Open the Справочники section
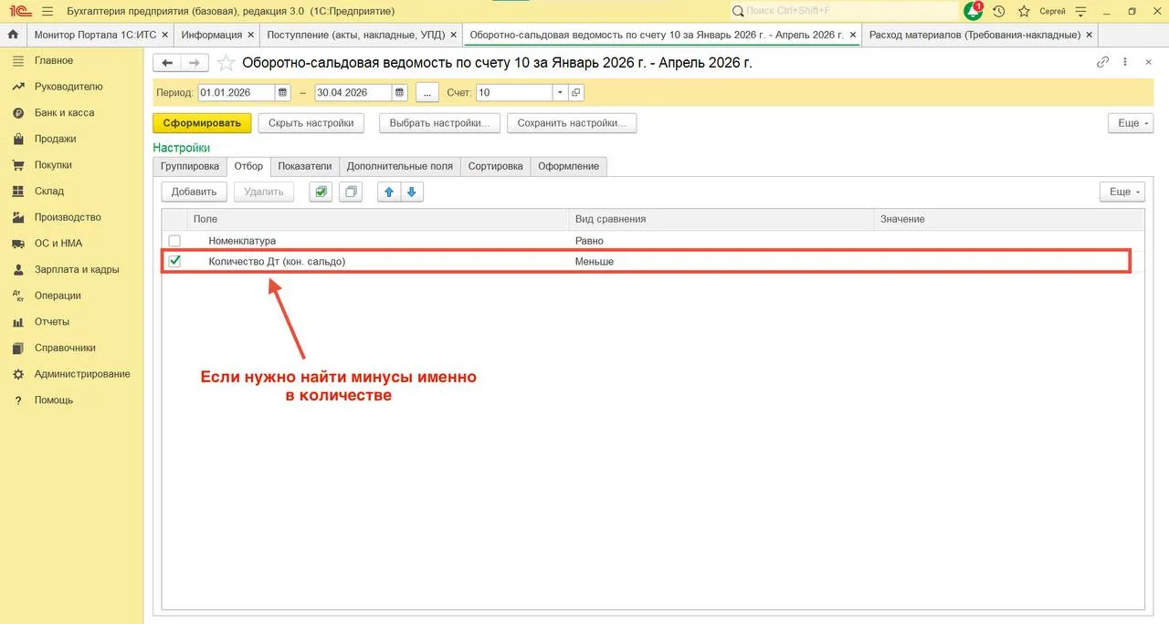 click(x=65, y=348)
